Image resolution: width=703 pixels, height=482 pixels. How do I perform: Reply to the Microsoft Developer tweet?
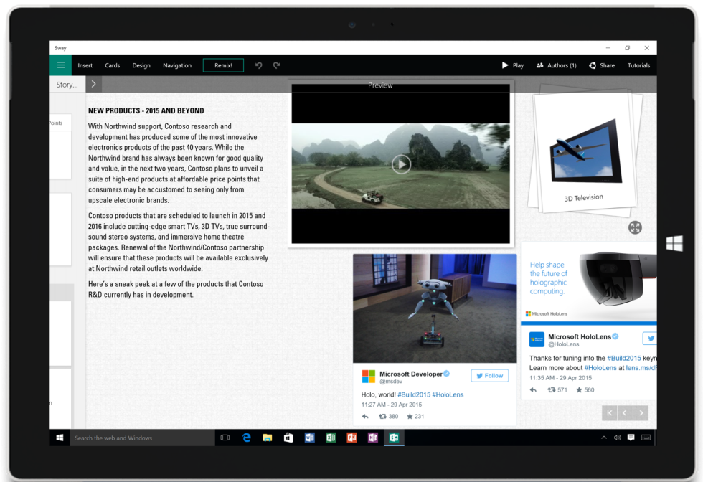(365, 416)
